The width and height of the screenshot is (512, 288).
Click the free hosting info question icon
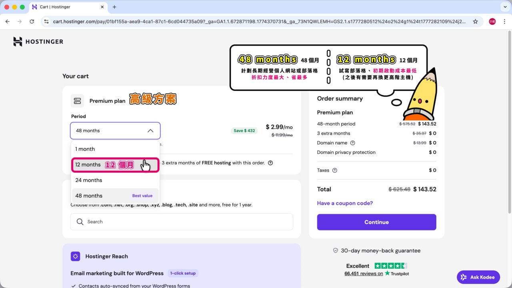coord(270,163)
